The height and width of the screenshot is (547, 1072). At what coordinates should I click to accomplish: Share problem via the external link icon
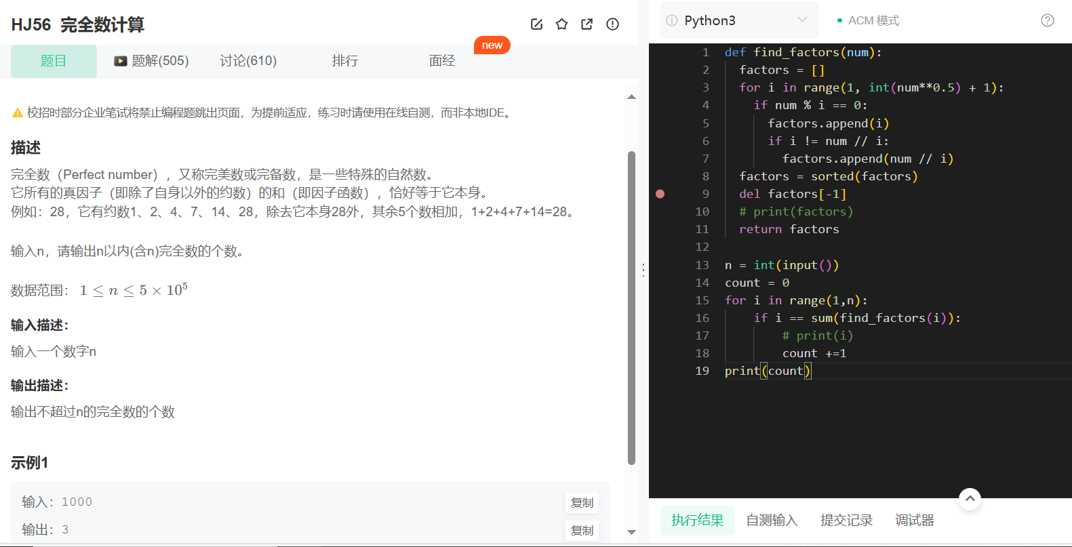tap(587, 24)
